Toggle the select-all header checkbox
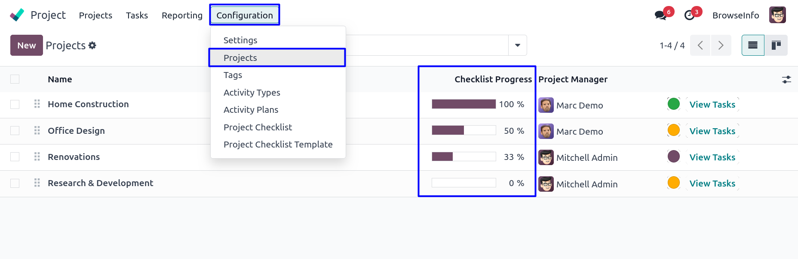This screenshot has height=259, width=798. [x=15, y=79]
